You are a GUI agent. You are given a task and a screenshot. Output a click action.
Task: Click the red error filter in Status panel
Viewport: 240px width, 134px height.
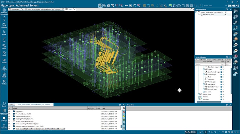click(124, 112)
